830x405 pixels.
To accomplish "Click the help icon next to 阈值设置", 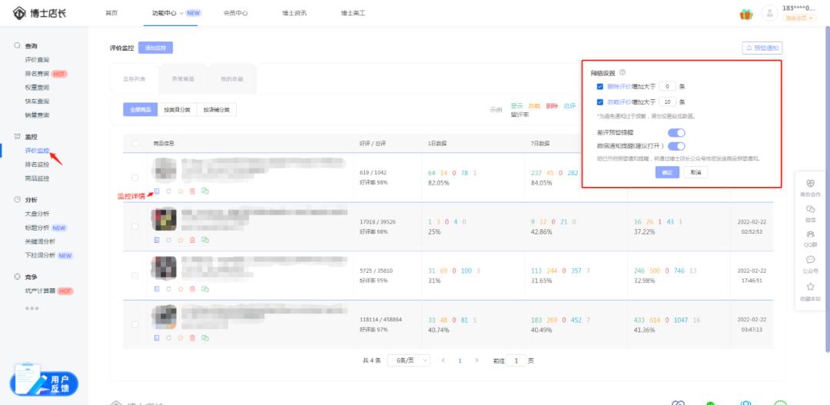I will tap(622, 72).
